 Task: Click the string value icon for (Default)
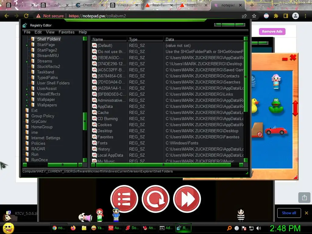click(x=94, y=45)
